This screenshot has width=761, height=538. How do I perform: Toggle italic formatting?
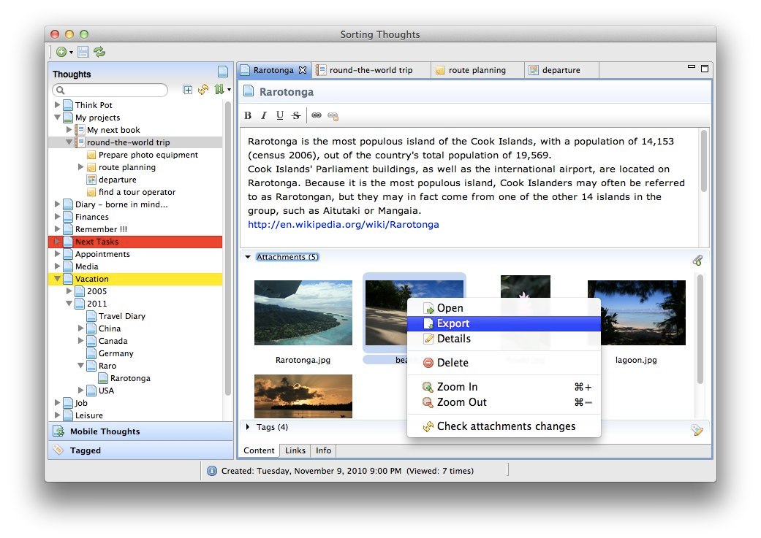point(264,115)
